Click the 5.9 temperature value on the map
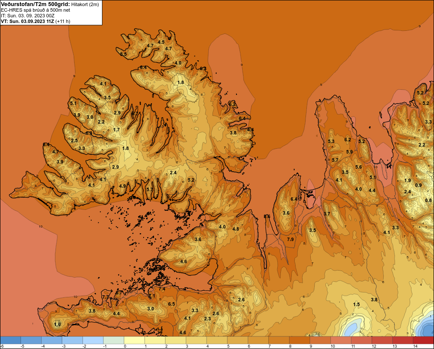 click(349, 152)
